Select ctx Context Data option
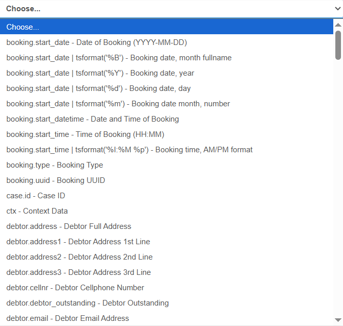The height and width of the screenshot is (326, 343). pyautogui.click(x=37, y=211)
